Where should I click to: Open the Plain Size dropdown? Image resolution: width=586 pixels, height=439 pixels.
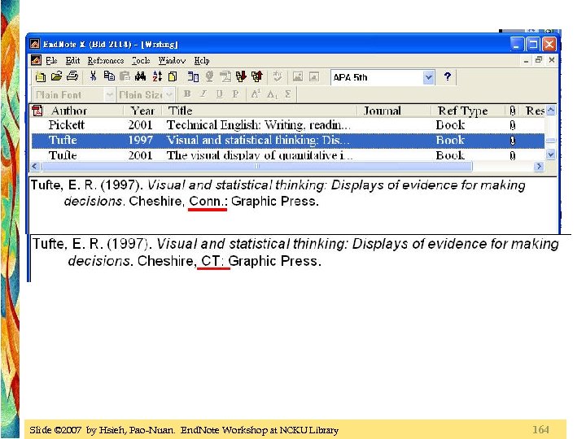[169, 95]
